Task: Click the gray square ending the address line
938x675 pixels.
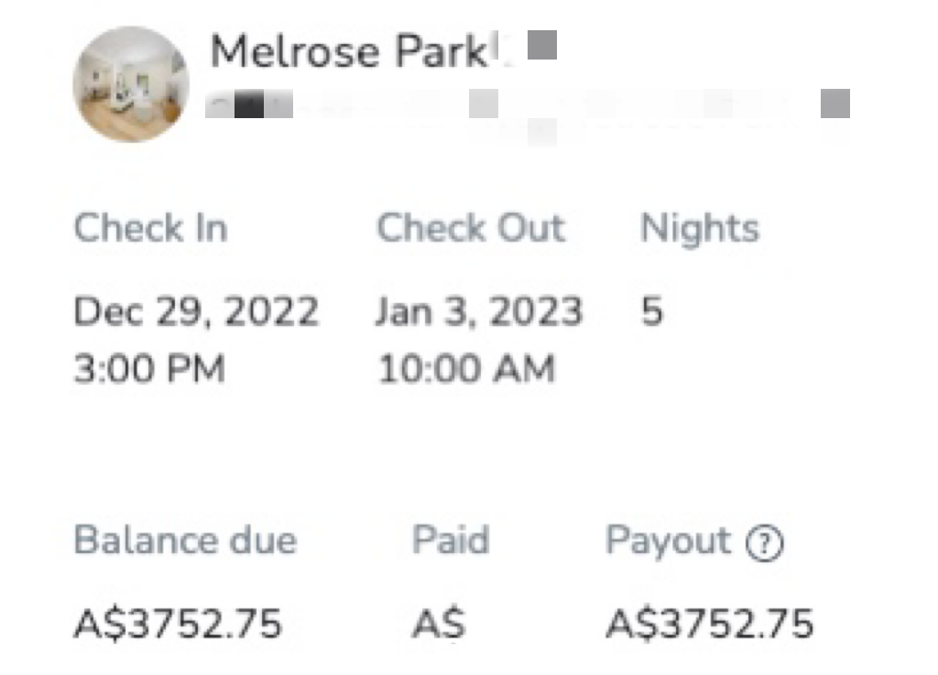Action: pos(835,103)
